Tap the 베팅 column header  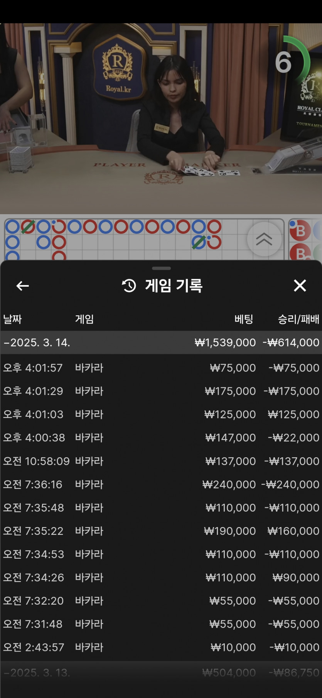tap(244, 319)
